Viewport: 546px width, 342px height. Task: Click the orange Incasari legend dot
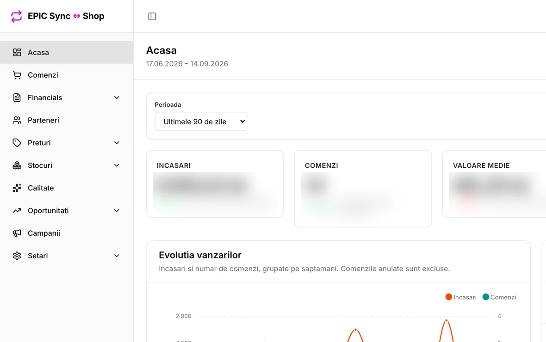point(448,297)
